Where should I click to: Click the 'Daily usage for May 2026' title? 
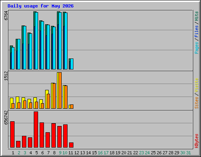40,6
